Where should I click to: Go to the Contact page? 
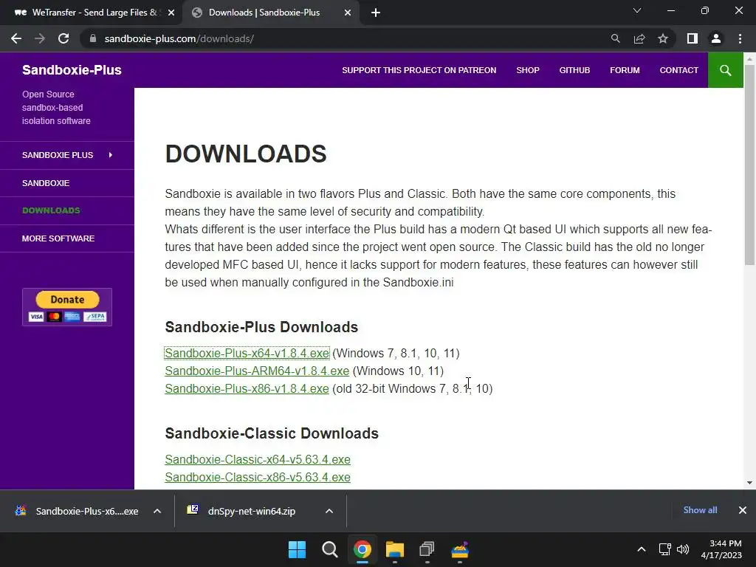point(679,70)
